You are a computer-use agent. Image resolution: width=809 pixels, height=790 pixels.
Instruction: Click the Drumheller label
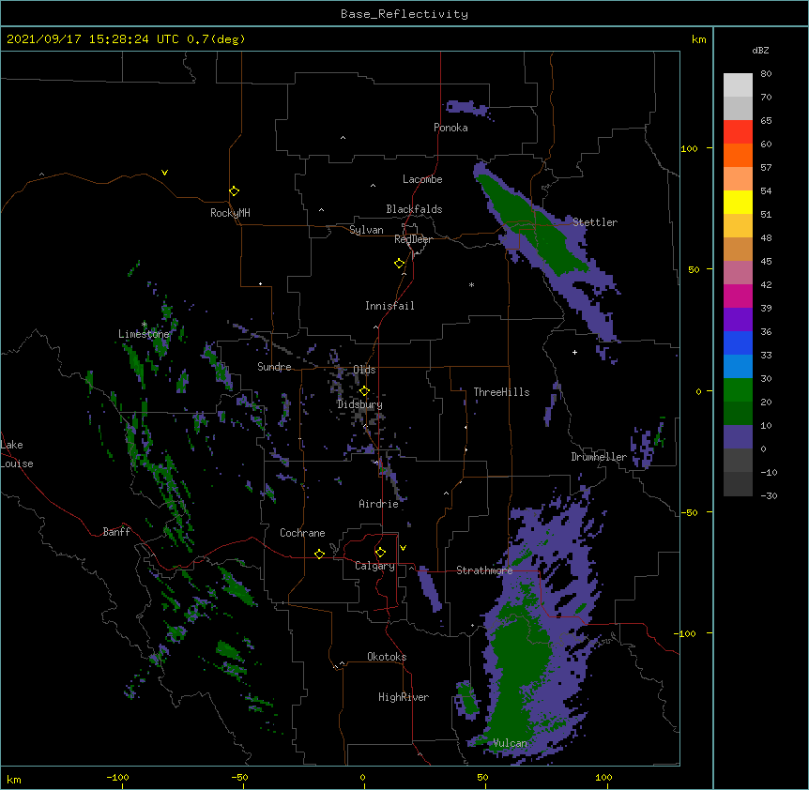(x=599, y=457)
